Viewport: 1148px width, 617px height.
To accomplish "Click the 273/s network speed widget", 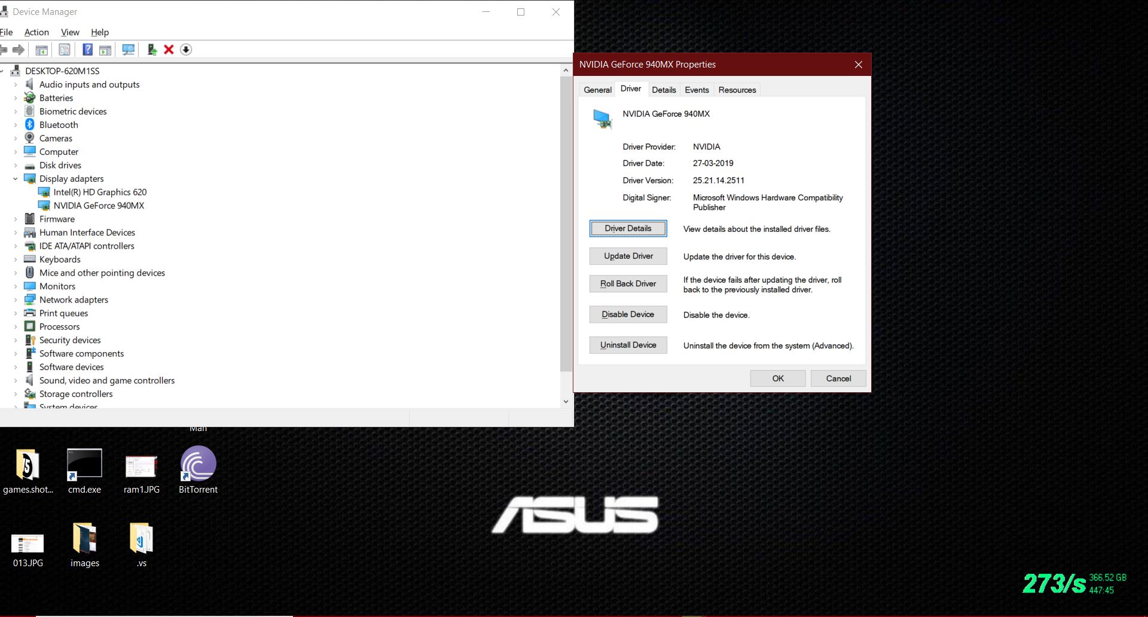I will click(1074, 584).
